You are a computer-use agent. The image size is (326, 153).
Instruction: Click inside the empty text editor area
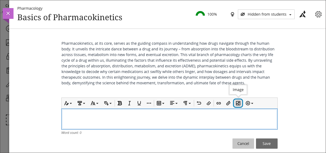pyautogui.click(x=169, y=119)
